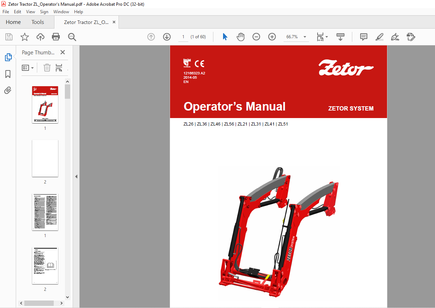Open the Find text magnifier tool

[72, 37]
